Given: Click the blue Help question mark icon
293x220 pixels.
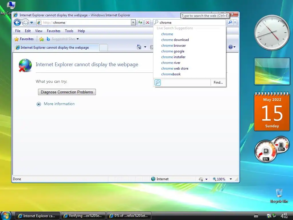Looking at the screenshot, I should [231, 47].
